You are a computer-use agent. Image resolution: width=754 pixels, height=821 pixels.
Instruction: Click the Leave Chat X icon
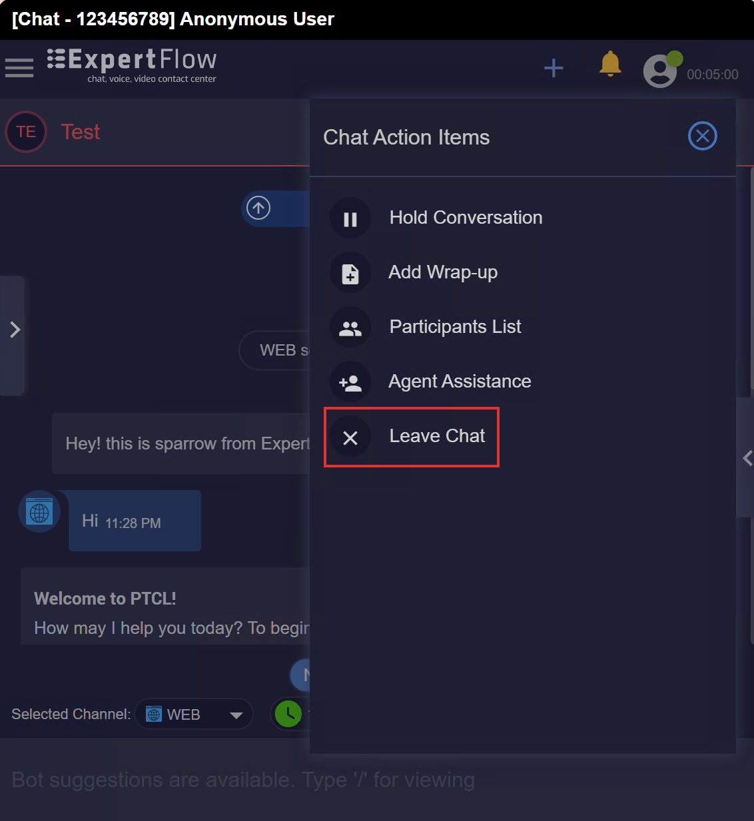coord(350,437)
